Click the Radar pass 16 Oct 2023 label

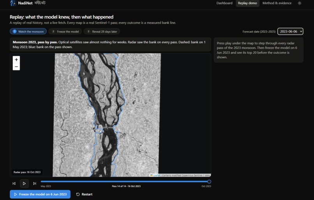(27, 172)
